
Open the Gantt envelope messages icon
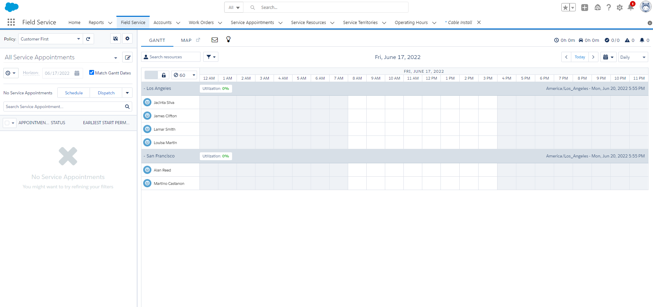(215, 40)
